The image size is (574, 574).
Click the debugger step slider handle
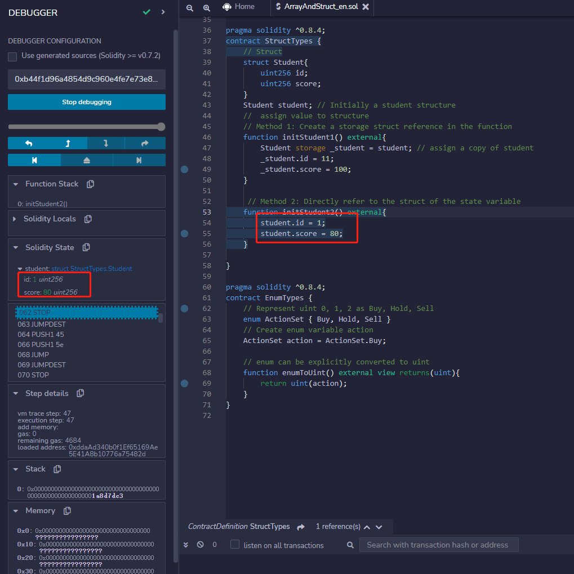(161, 127)
